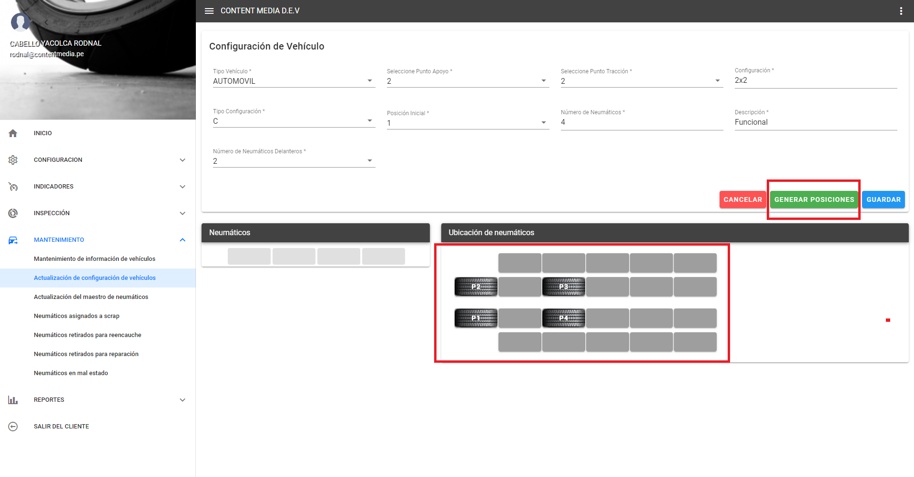The height and width of the screenshot is (477, 914).
Task: Click the CONFIGURACION gear icon
Action: [13, 160]
